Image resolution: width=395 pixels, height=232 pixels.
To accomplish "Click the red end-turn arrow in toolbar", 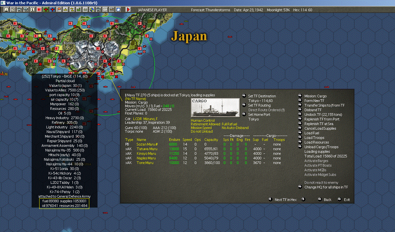I will tap(128, 10).
